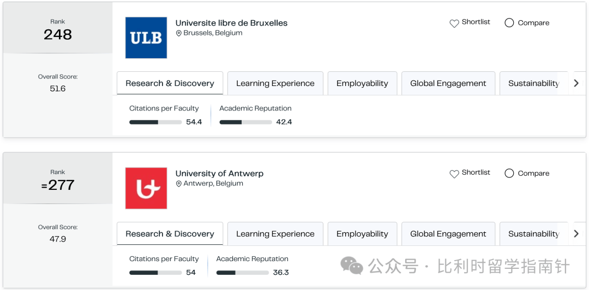Click the location pin next to Antwerp, Belgium

pyautogui.click(x=179, y=184)
